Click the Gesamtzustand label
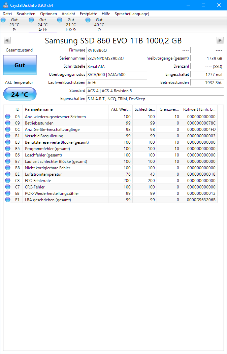The image size is (227, 354). (19, 50)
